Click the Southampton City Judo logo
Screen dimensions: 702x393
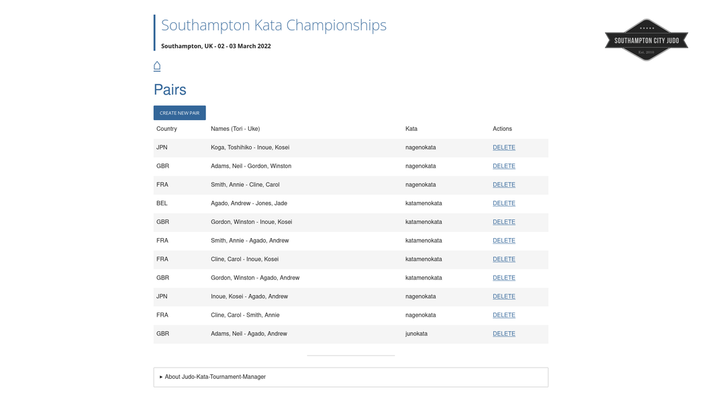(646, 40)
